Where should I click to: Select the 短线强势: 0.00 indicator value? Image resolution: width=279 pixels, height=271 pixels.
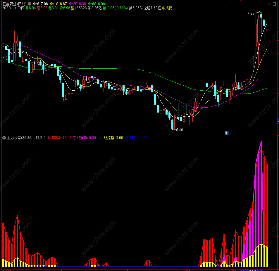84,138
